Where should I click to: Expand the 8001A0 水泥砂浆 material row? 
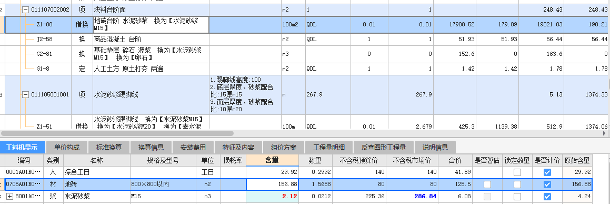point(10,197)
